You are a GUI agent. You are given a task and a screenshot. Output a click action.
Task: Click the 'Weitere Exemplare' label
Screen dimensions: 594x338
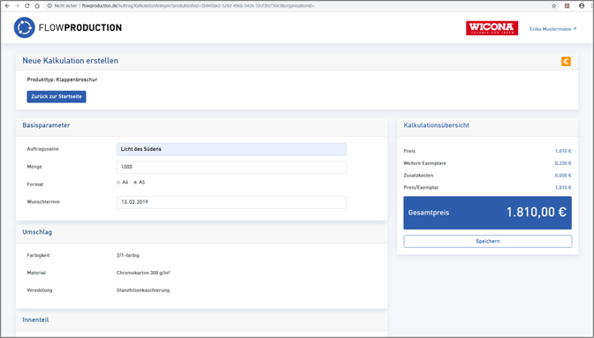click(425, 163)
